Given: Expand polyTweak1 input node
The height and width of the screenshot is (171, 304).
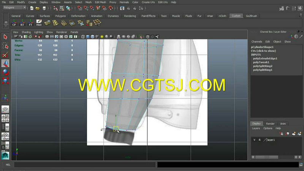Looking at the screenshot, I should [x=261, y=62].
